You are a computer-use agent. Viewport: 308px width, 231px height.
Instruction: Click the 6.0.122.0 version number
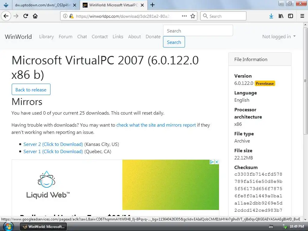244,83
